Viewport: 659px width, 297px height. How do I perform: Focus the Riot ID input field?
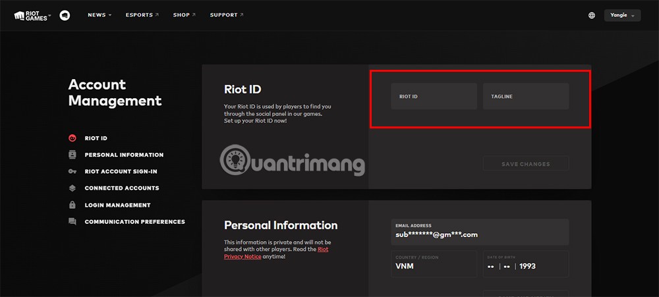[x=434, y=96]
